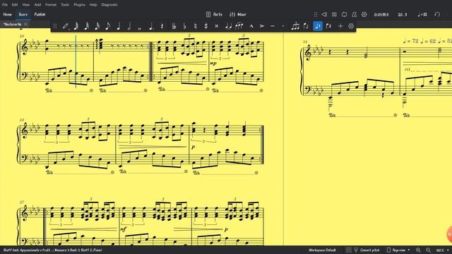
Task: Toggle Voice 2 button
Action: point(328,26)
